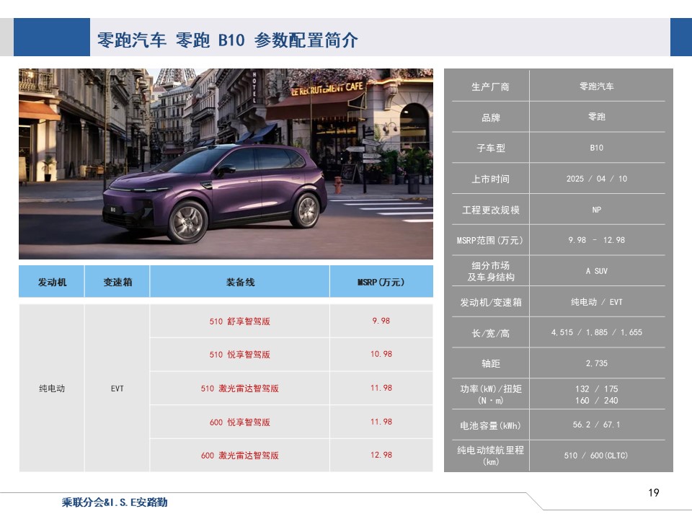Click the slide title about 参数配置简介
The image size is (692, 519).
[227, 40]
